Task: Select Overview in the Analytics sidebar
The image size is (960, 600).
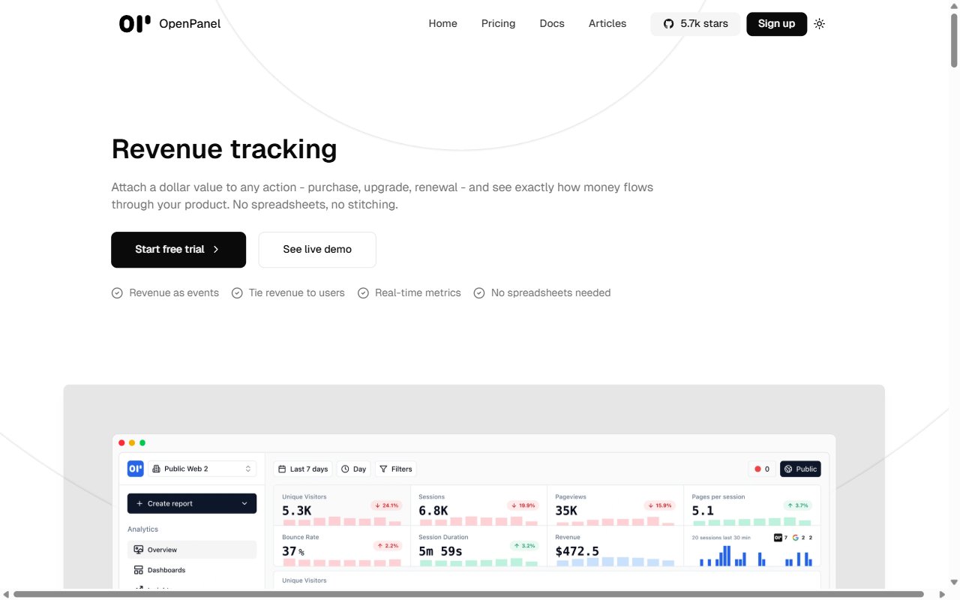Action: click(x=192, y=550)
